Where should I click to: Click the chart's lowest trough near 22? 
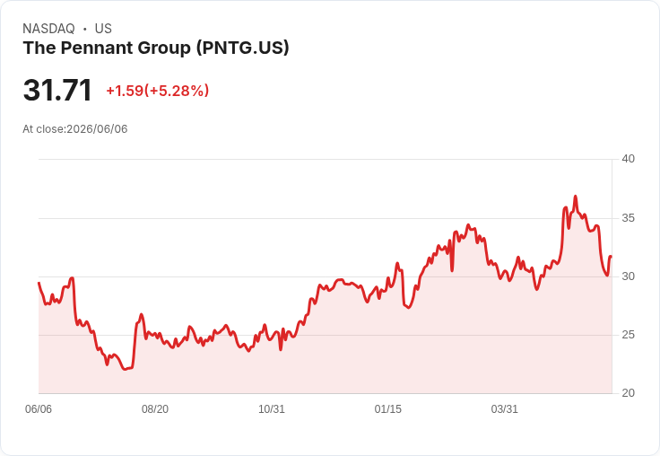tap(125, 369)
